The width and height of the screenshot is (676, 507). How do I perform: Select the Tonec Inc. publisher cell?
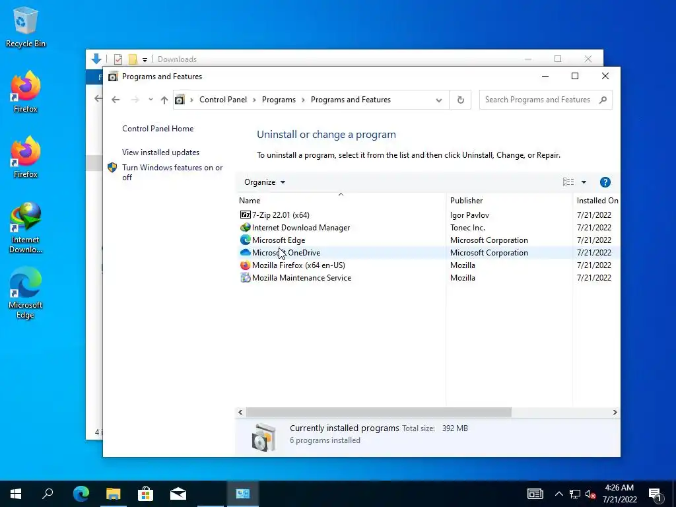467,227
